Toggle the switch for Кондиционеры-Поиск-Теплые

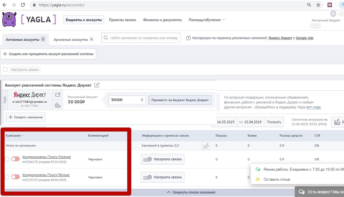coord(15,177)
